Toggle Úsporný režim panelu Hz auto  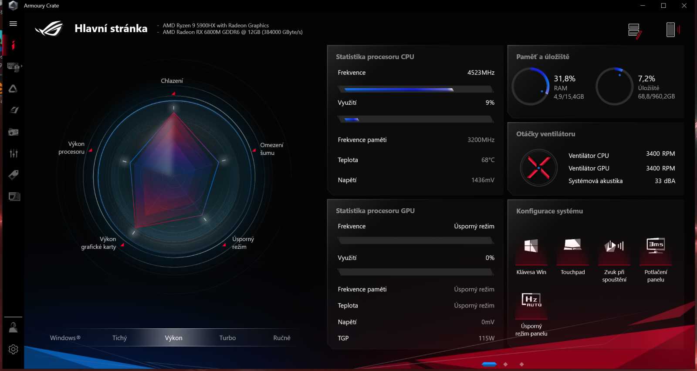531,314
